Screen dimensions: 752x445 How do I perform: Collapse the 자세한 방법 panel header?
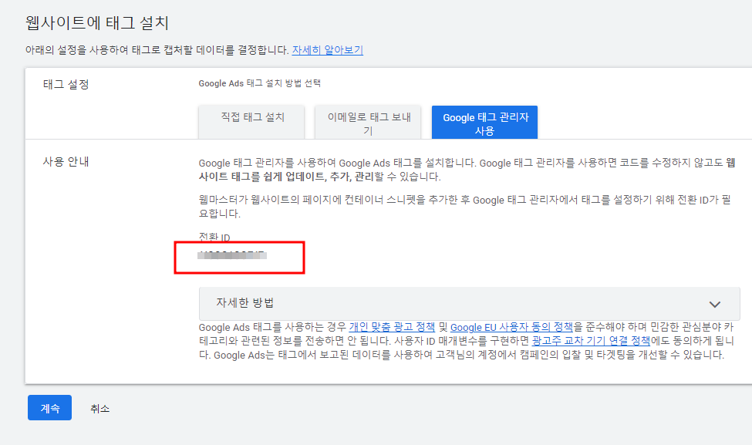tap(463, 304)
